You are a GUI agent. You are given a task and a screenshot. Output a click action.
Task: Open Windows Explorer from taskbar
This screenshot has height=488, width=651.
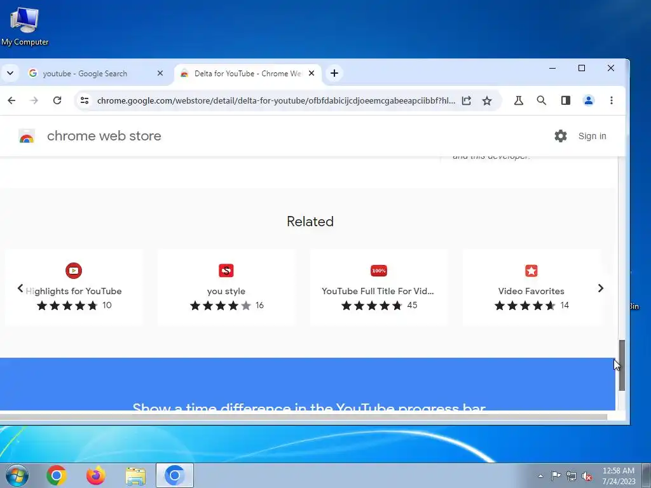tap(135, 476)
